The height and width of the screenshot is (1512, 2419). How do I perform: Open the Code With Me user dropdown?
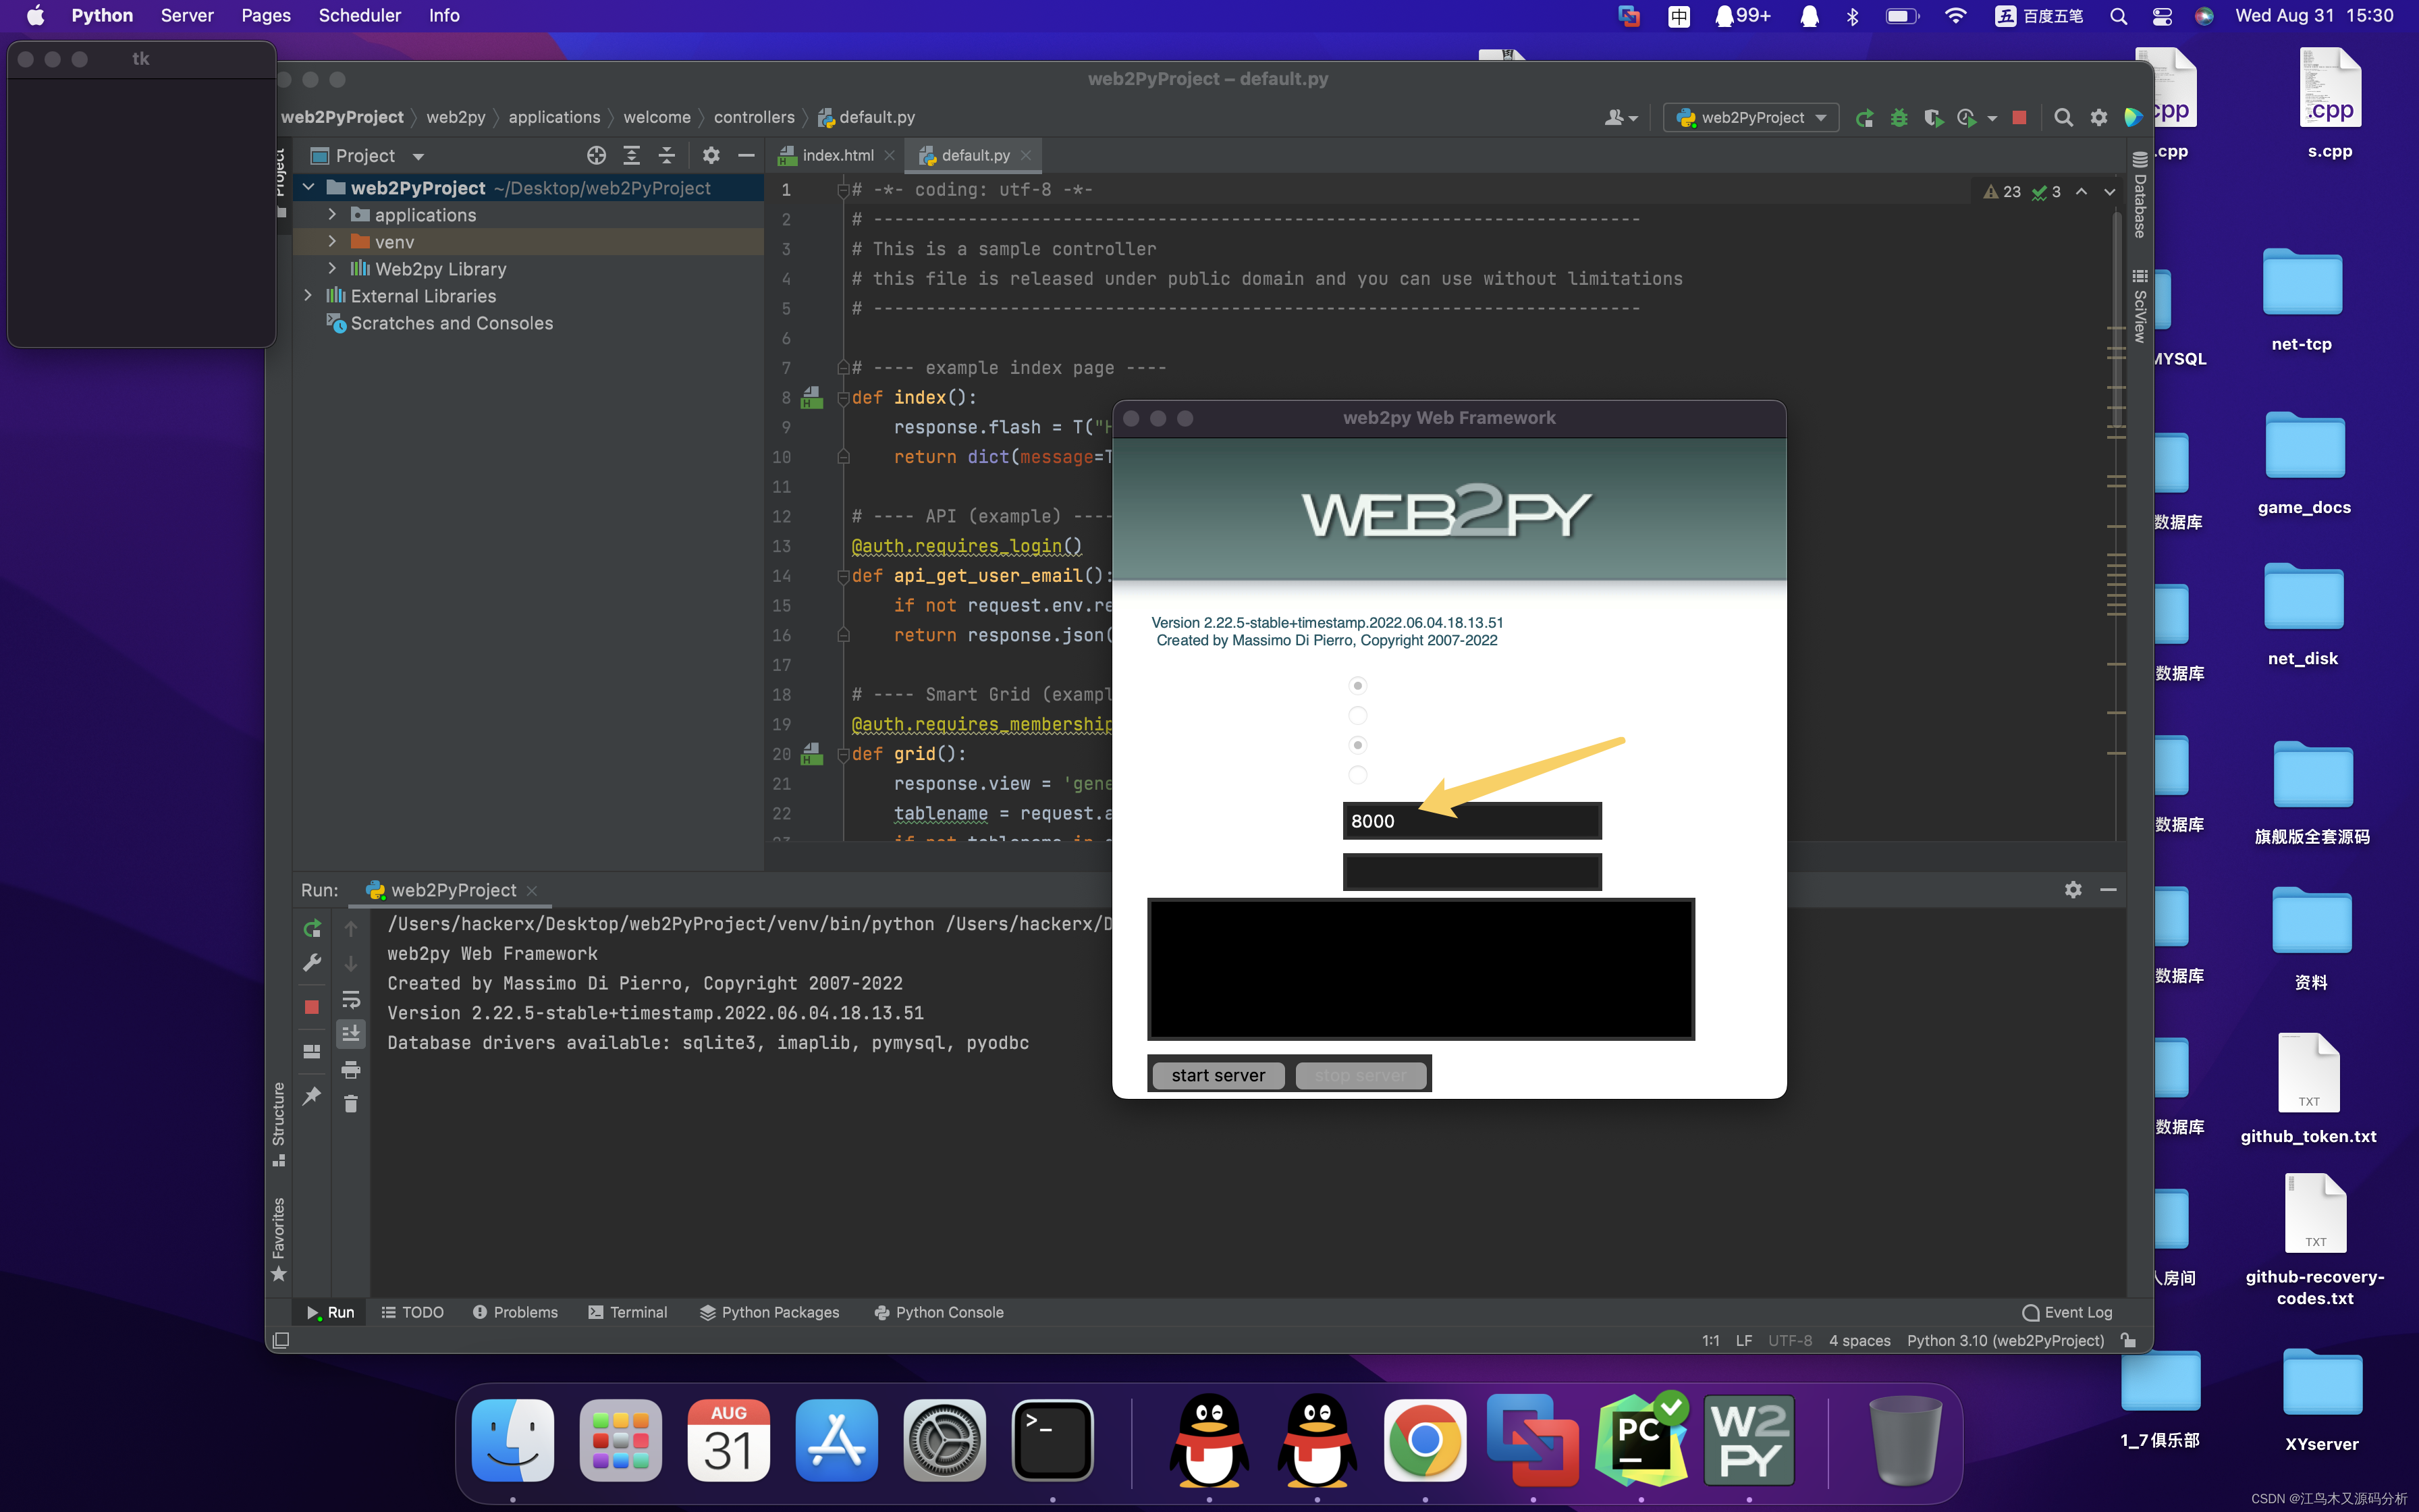[x=1621, y=118]
